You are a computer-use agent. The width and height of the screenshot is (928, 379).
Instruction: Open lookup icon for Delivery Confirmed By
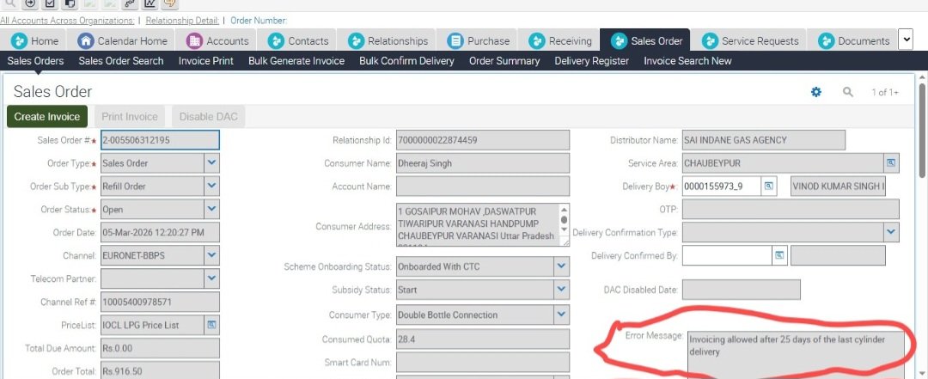point(779,255)
